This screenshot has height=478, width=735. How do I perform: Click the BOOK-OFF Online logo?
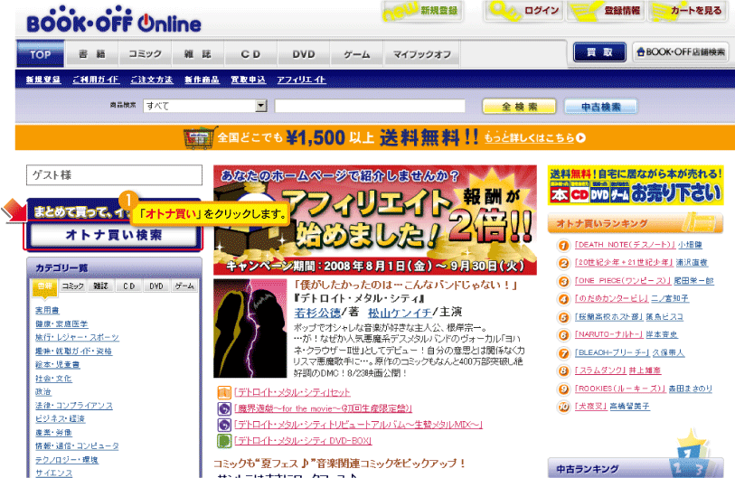point(114,20)
